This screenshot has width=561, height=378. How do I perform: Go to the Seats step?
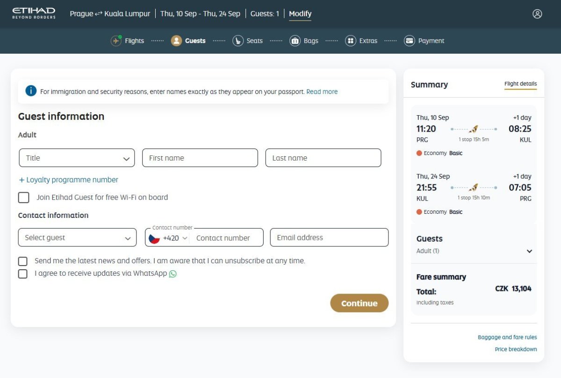(x=248, y=41)
